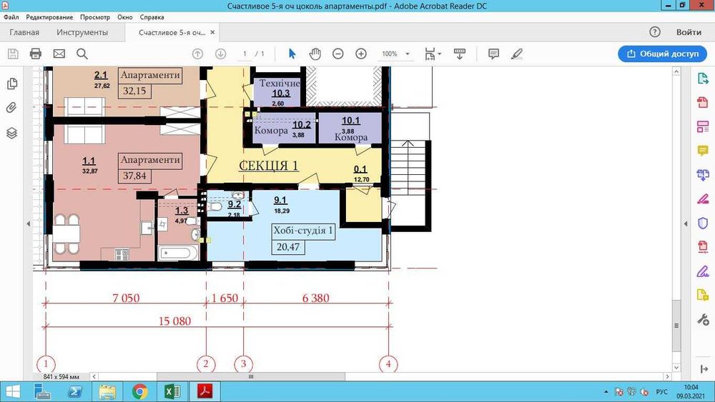Select the Highlight text pen tool
This screenshot has width=715, height=402.
tap(517, 54)
